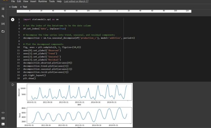This screenshot has width=211, height=128.
Task: Open the Help menu
Action: 59,1
